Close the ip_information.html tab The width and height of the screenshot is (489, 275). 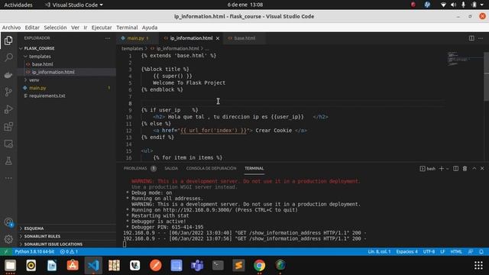coord(218,38)
